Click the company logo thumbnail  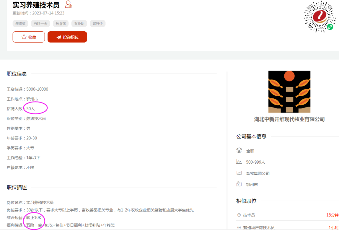(x=289, y=92)
